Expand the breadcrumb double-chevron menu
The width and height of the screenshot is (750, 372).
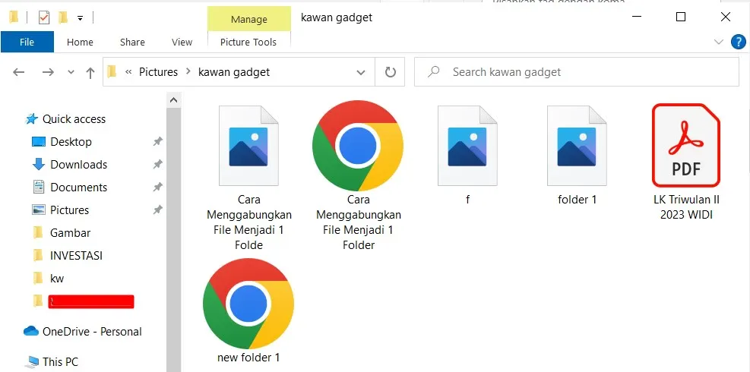click(x=128, y=72)
